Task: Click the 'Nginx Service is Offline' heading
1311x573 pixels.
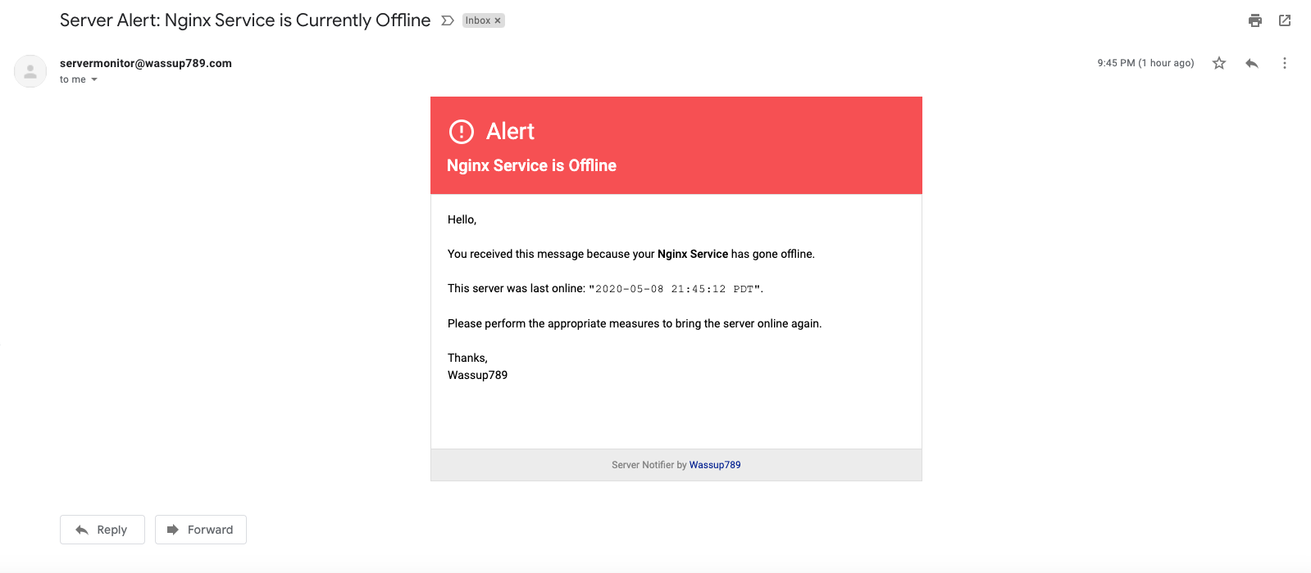Action: coord(531,165)
